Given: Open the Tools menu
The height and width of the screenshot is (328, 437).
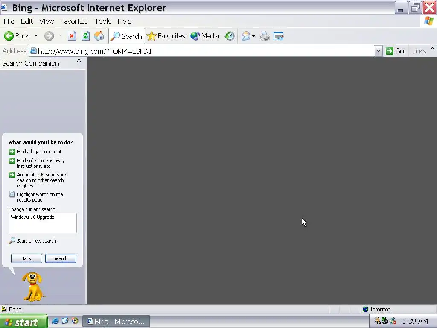Looking at the screenshot, I should click(x=103, y=21).
